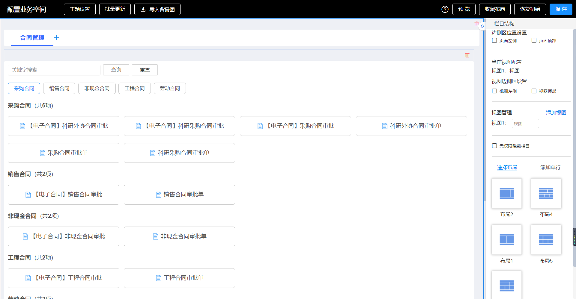
Task: Check the 视图顶部 option
Action: point(534,91)
